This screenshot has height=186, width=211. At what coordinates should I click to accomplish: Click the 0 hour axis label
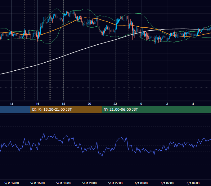pos(141,104)
